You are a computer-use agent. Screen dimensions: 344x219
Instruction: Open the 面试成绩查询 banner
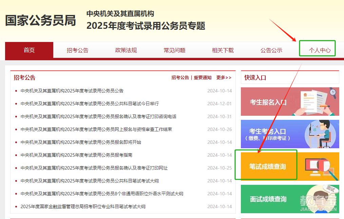290,199
